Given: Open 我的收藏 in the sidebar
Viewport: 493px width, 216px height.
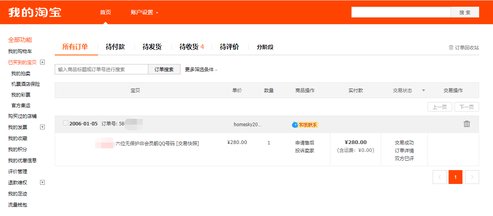Looking at the screenshot, I should (x=17, y=138).
